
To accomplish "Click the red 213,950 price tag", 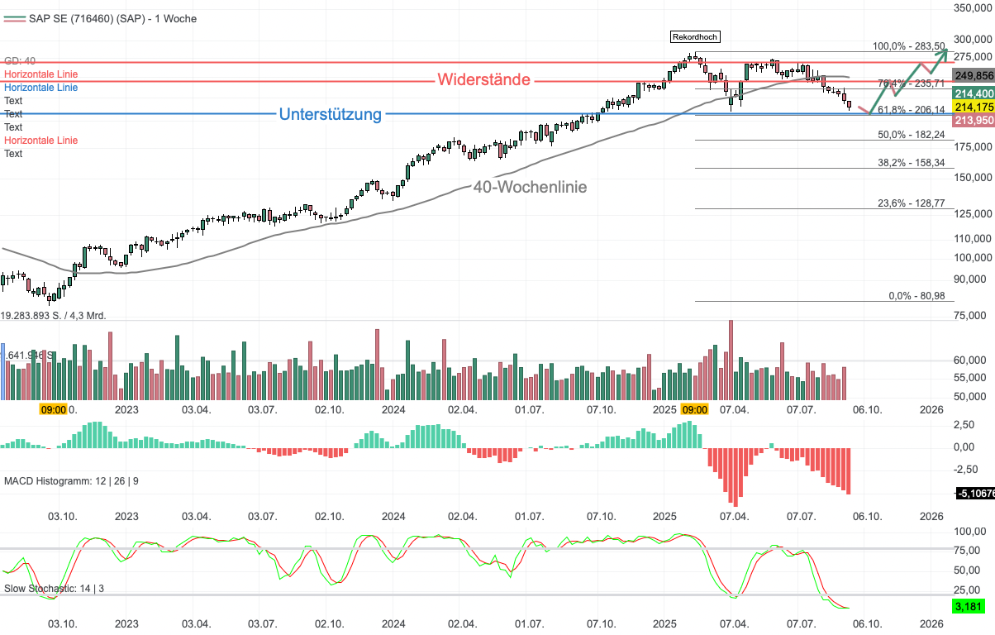I will (x=974, y=121).
